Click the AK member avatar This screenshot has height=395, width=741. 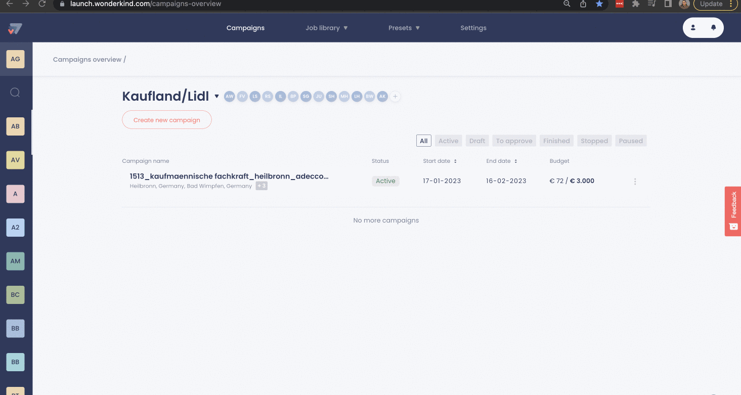(x=382, y=96)
